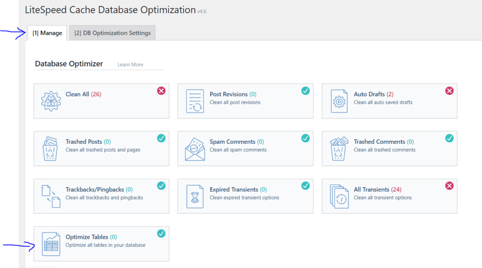The height and width of the screenshot is (268, 482).
Task: Click green check on Post Revisions
Action: coord(305,91)
